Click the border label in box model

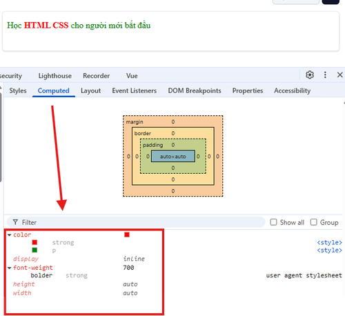pos(143,133)
